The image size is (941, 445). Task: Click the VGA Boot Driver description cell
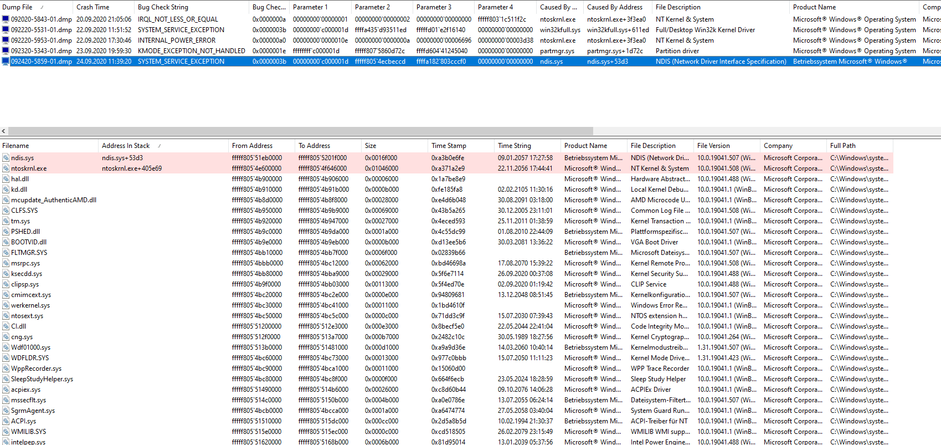(x=654, y=242)
